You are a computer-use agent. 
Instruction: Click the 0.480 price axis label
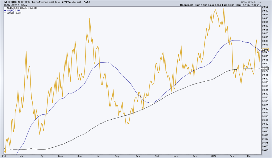[x=266, y=139]
